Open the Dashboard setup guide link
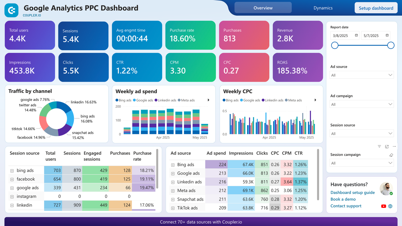The width and height of the screenshot is (402, 226). pos(353,193)
